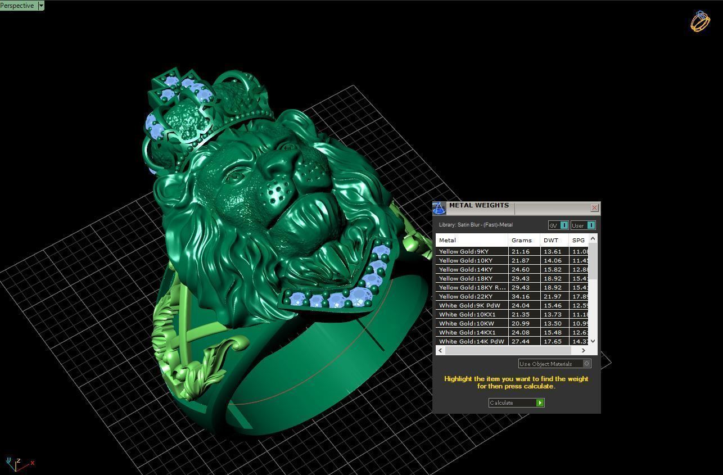Select the White Gold:10KX1 row
723x475 pixels.
point(512,314)
